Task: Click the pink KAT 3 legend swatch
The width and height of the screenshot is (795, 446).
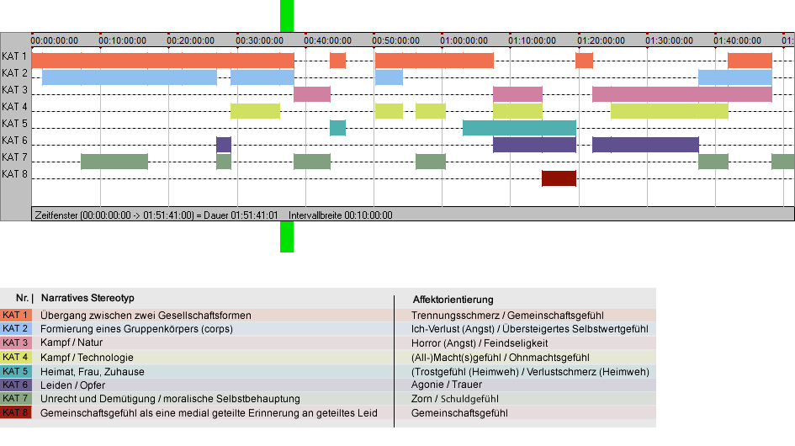Action: pos(16,343)
